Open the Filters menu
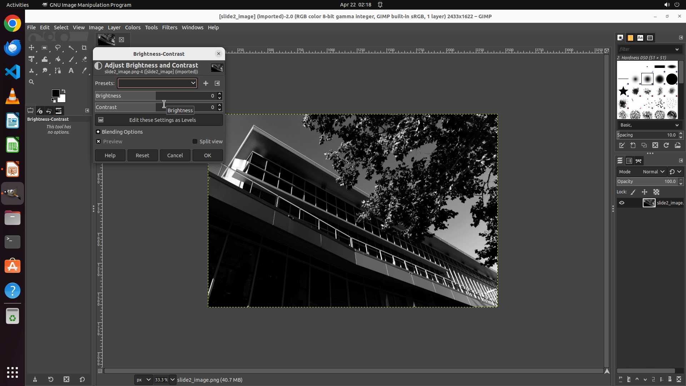The height and width of the screenshot is (386, 686). coord(169,28)
